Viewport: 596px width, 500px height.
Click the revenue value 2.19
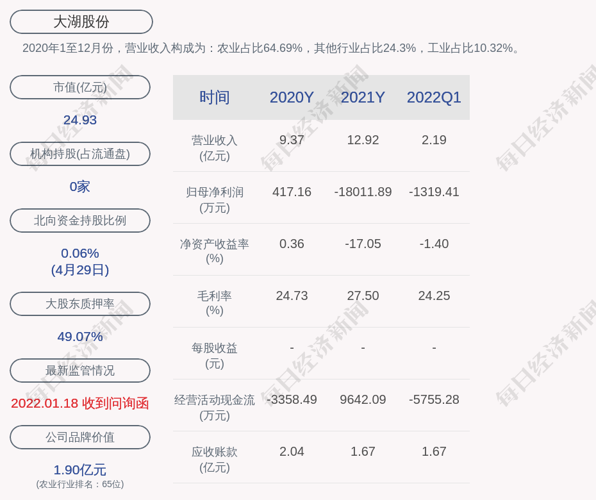coord(434,140)
